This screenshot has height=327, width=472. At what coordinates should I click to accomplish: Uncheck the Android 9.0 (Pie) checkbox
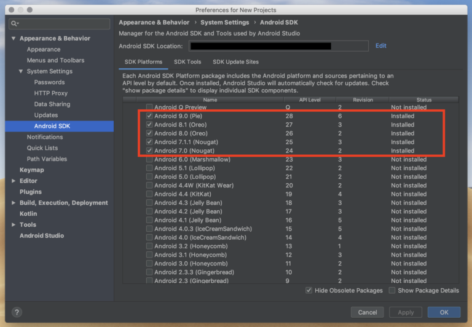[x=149, y=116]
